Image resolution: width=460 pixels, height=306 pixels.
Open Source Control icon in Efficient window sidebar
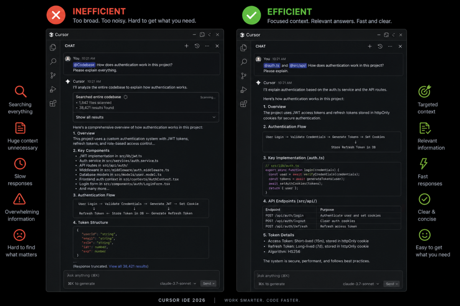pos(243,76)
